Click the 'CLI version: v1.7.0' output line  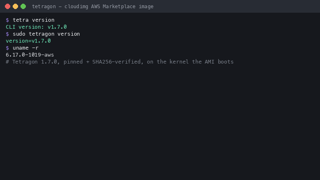click(36, 27)
